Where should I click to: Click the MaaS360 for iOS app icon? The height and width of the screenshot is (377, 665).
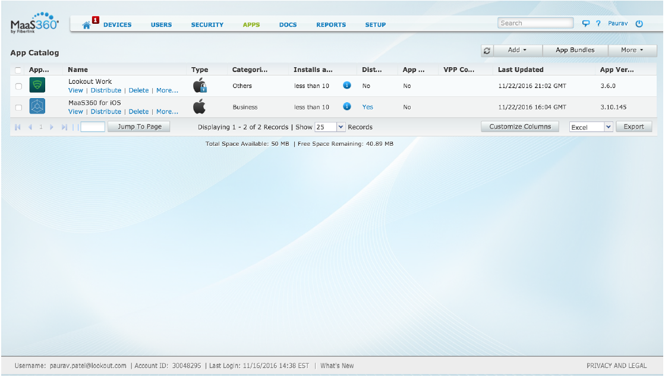click(37, 106)
